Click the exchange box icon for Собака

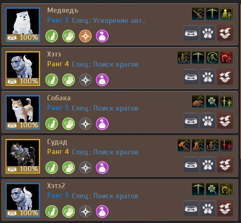pos(225,121)
